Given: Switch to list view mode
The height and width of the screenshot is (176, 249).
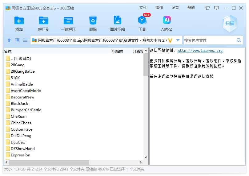Looking at the screenshot, I should tap(25, 40).
